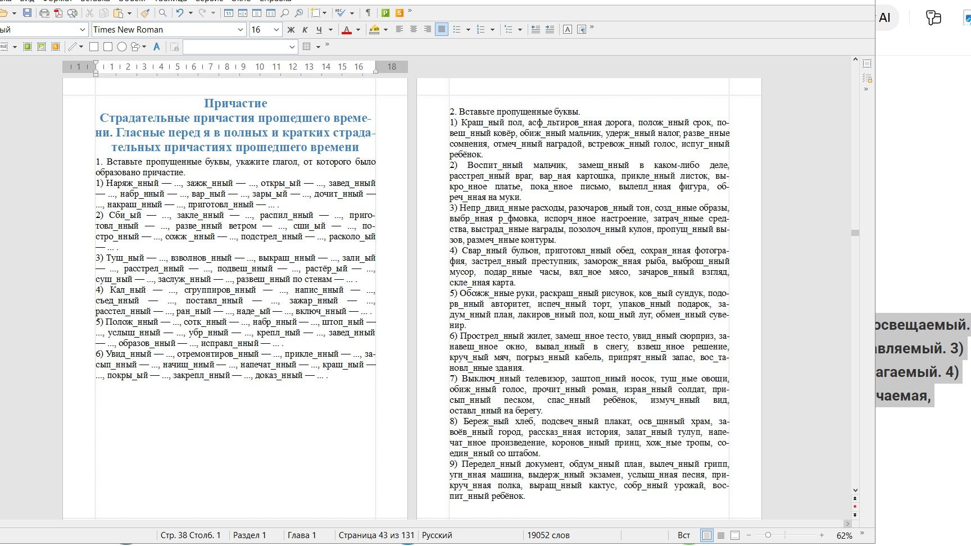Run the spelling check icon

click(341, 12)
